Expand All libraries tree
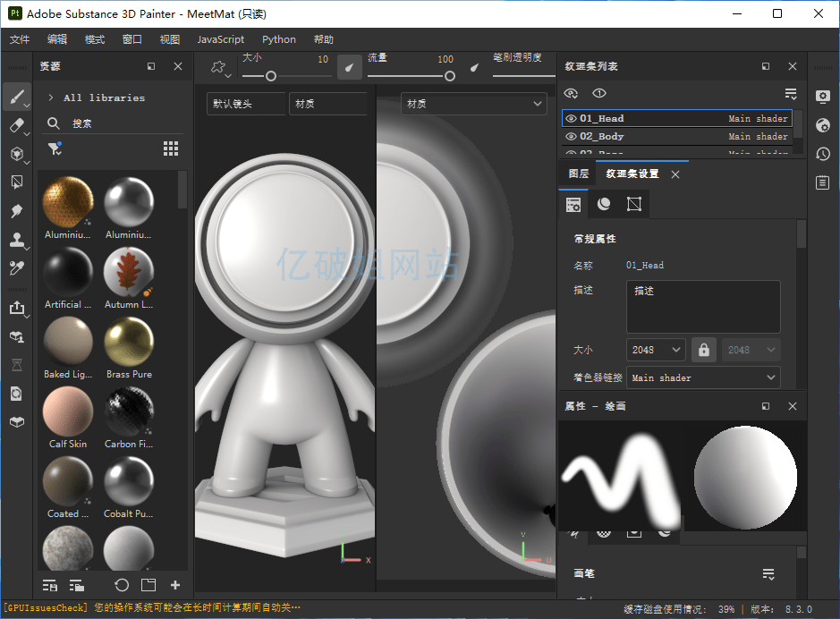The height and width of the screenshot is (619, 840). 50,98
